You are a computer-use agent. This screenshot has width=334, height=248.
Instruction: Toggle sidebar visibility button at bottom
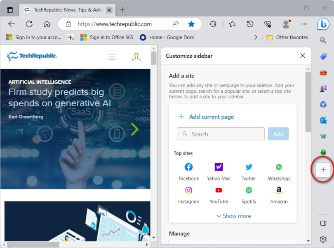click(323, 223)
